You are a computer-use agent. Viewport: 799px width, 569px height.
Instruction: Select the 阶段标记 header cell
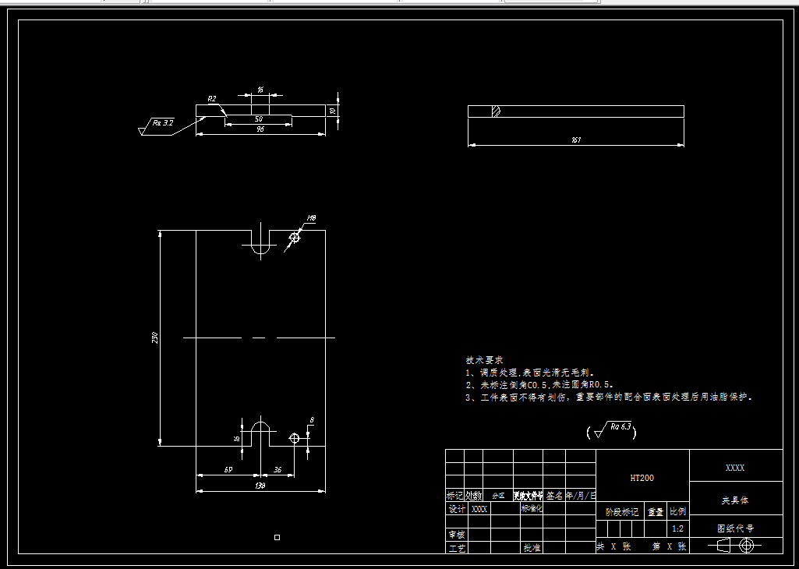pos(620,512)
